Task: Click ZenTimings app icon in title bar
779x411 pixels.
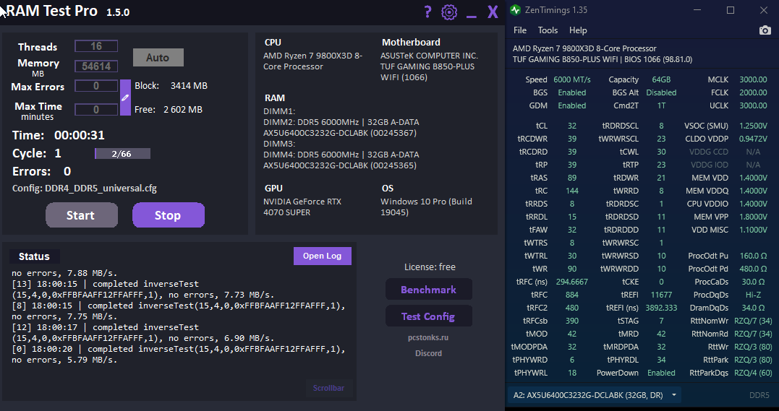Action: 516,10
